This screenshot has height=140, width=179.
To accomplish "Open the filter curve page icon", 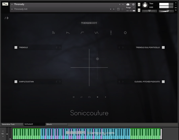I will (x=82, y=33).
